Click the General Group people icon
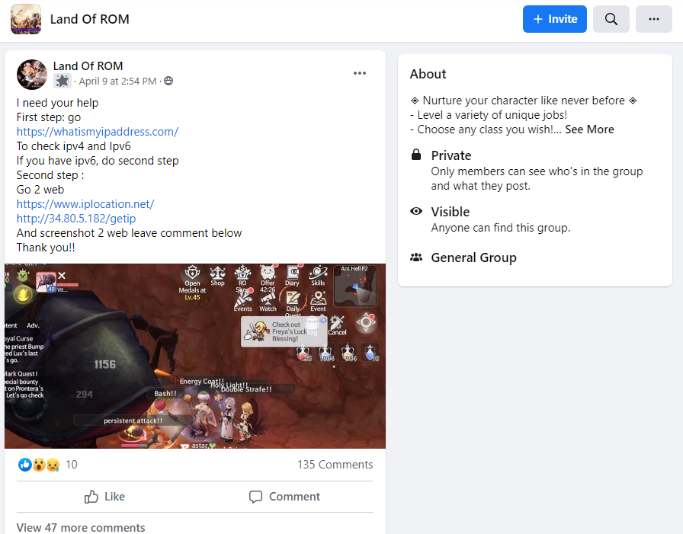The width and height of the screenshot is (683, 534). (416, 257)
